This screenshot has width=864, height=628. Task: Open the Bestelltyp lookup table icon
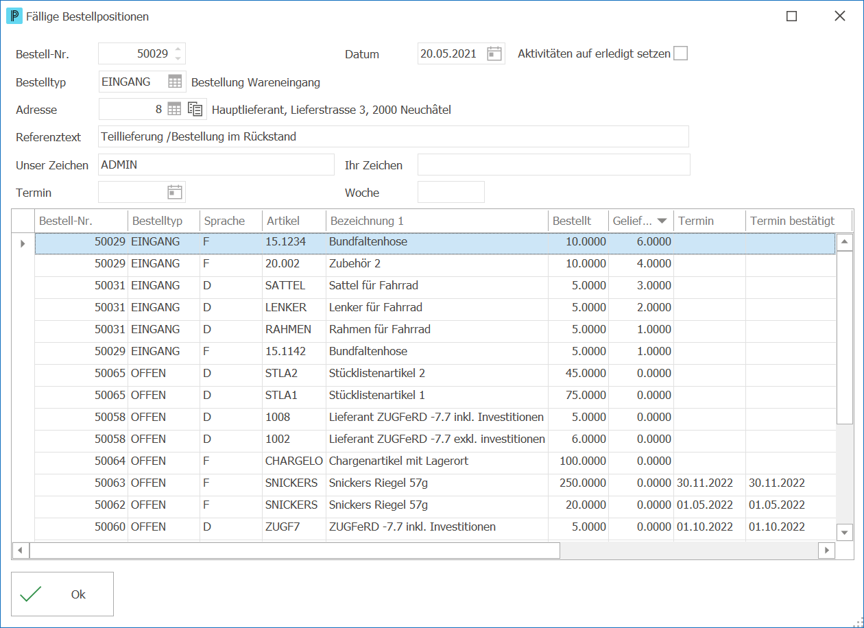tap(175, 82)
